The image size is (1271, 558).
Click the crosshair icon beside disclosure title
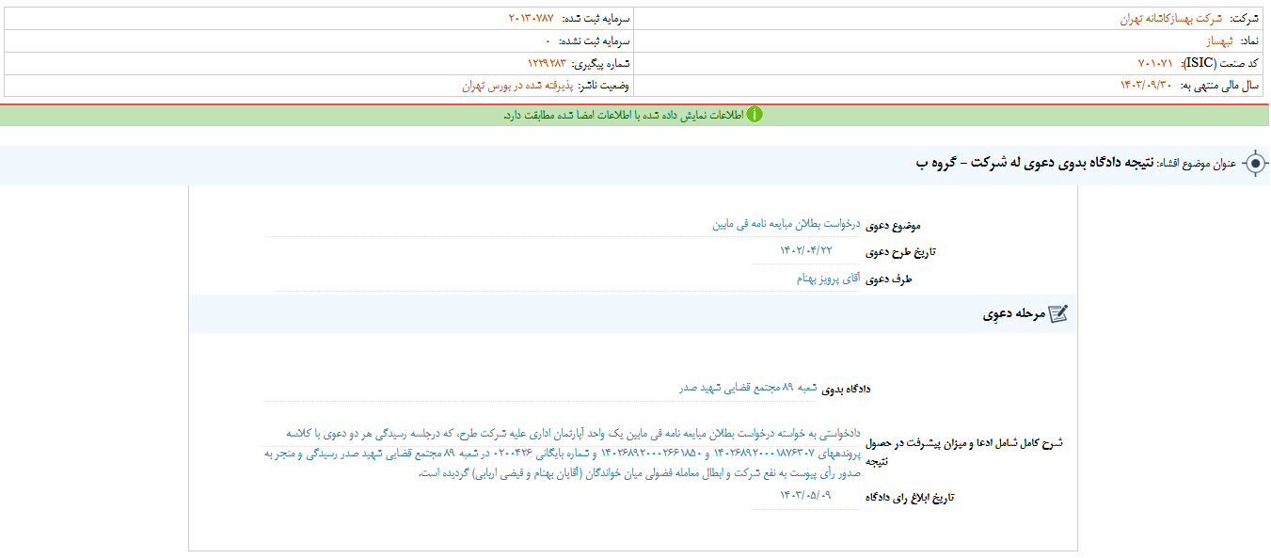point(1255,162)
